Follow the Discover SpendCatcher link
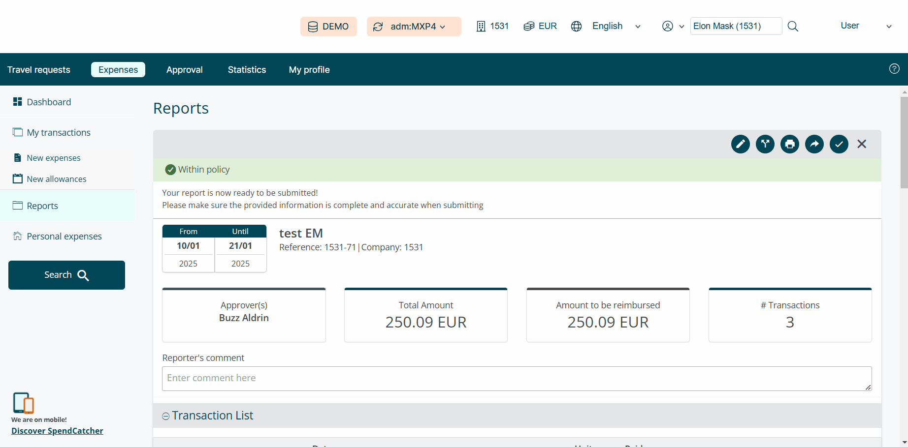 [x=57, y=431]
